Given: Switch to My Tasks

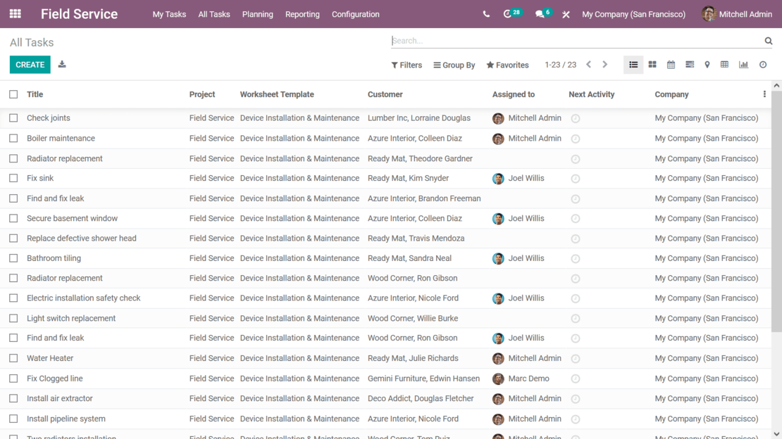Looking at the screenshot, I should (x=169, y=14).
